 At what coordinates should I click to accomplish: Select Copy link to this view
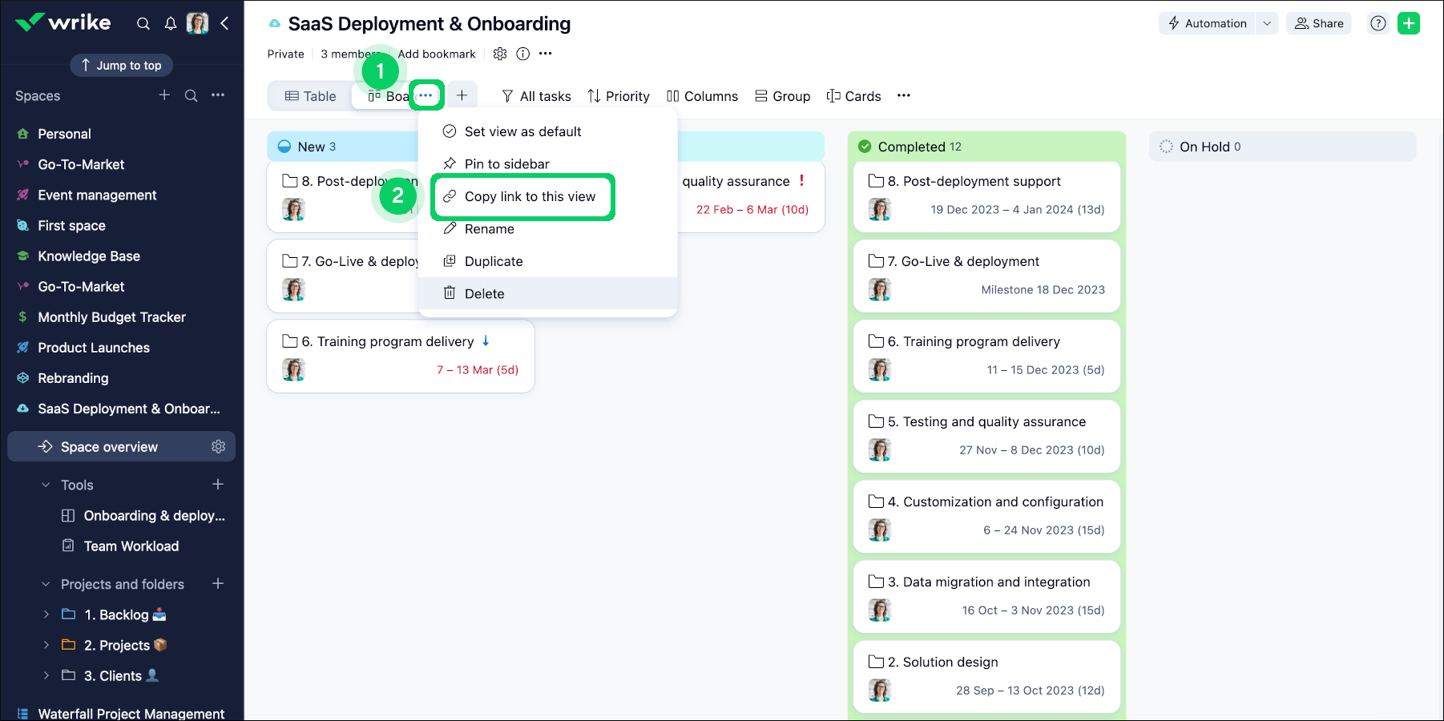[x=530, y=196]
